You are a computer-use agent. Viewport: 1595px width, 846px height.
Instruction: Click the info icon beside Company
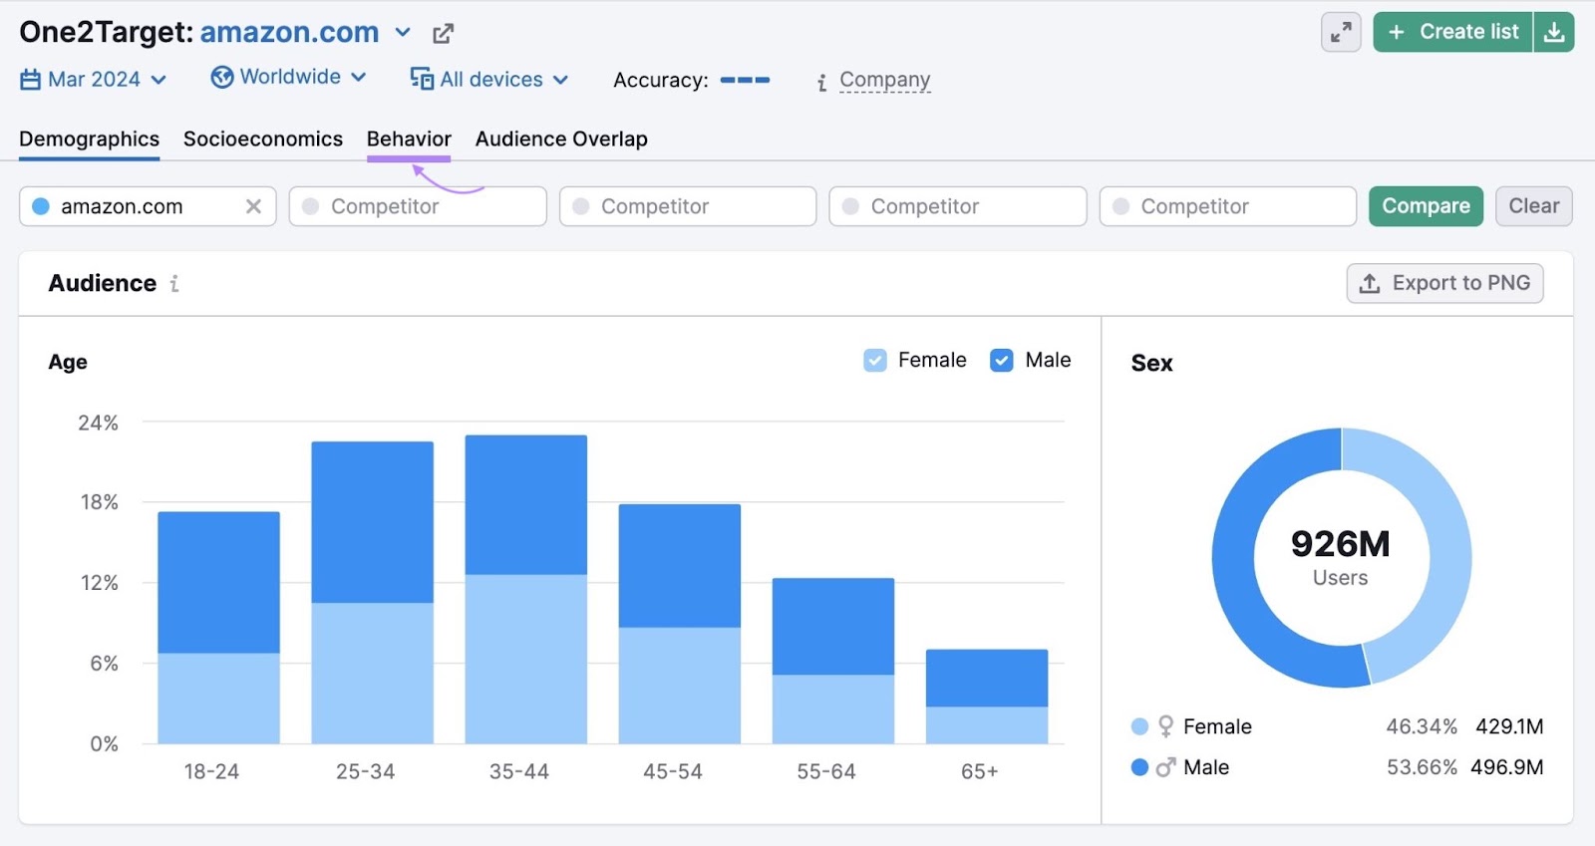821,83
